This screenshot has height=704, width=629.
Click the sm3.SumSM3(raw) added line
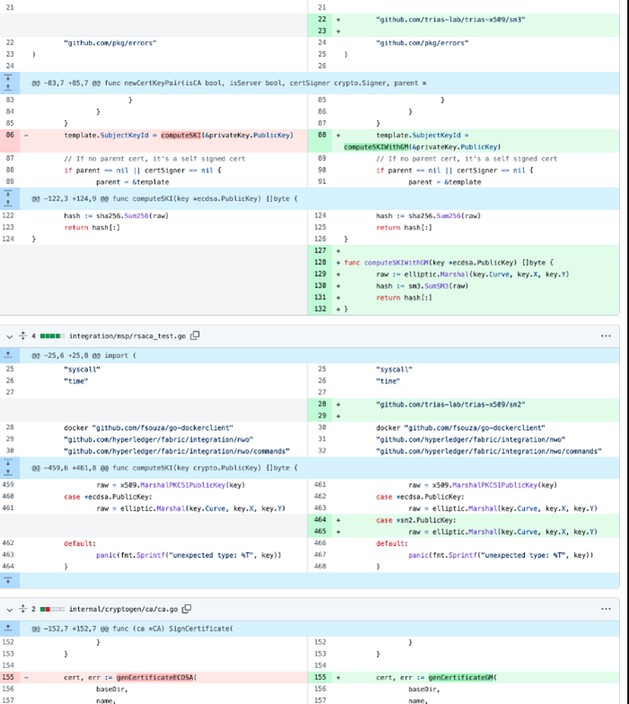point(422,286)
